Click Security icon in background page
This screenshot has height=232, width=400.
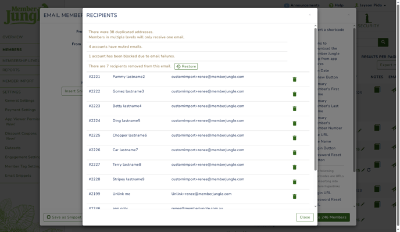(x=369, y=21)
